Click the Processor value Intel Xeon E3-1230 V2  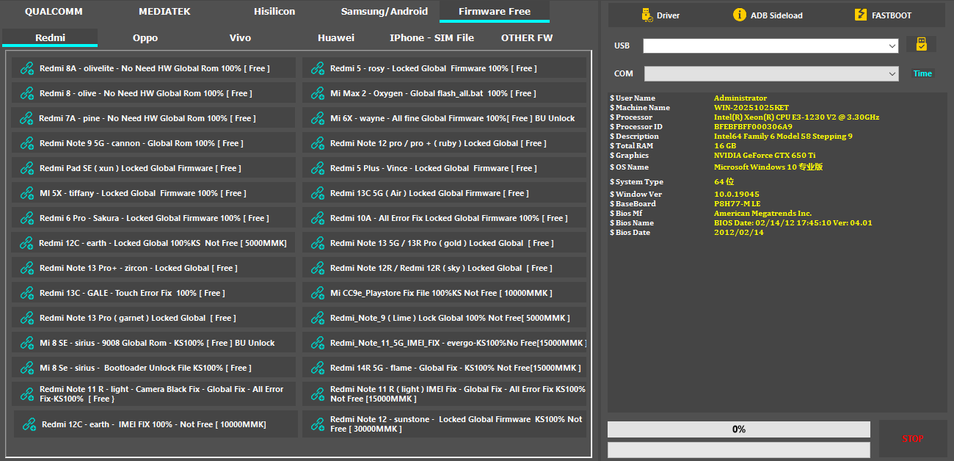(796, 117)
